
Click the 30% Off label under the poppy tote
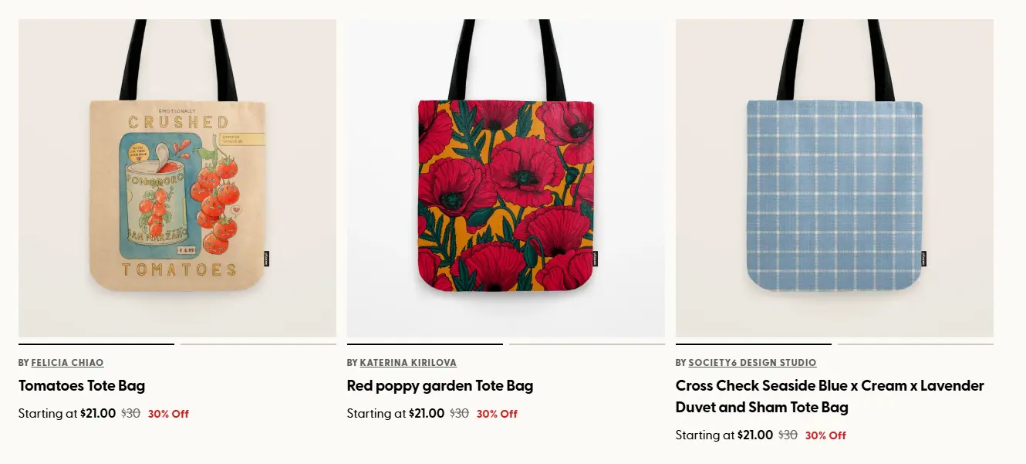pos(497,413)
